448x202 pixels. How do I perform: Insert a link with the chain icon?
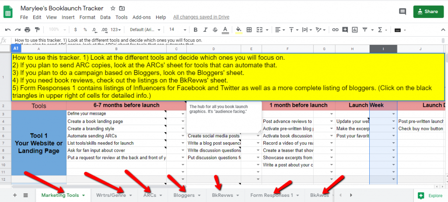tap(336, 30)
